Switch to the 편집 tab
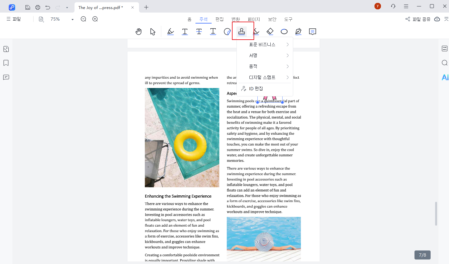449x264 pixels. coord(220,19)
